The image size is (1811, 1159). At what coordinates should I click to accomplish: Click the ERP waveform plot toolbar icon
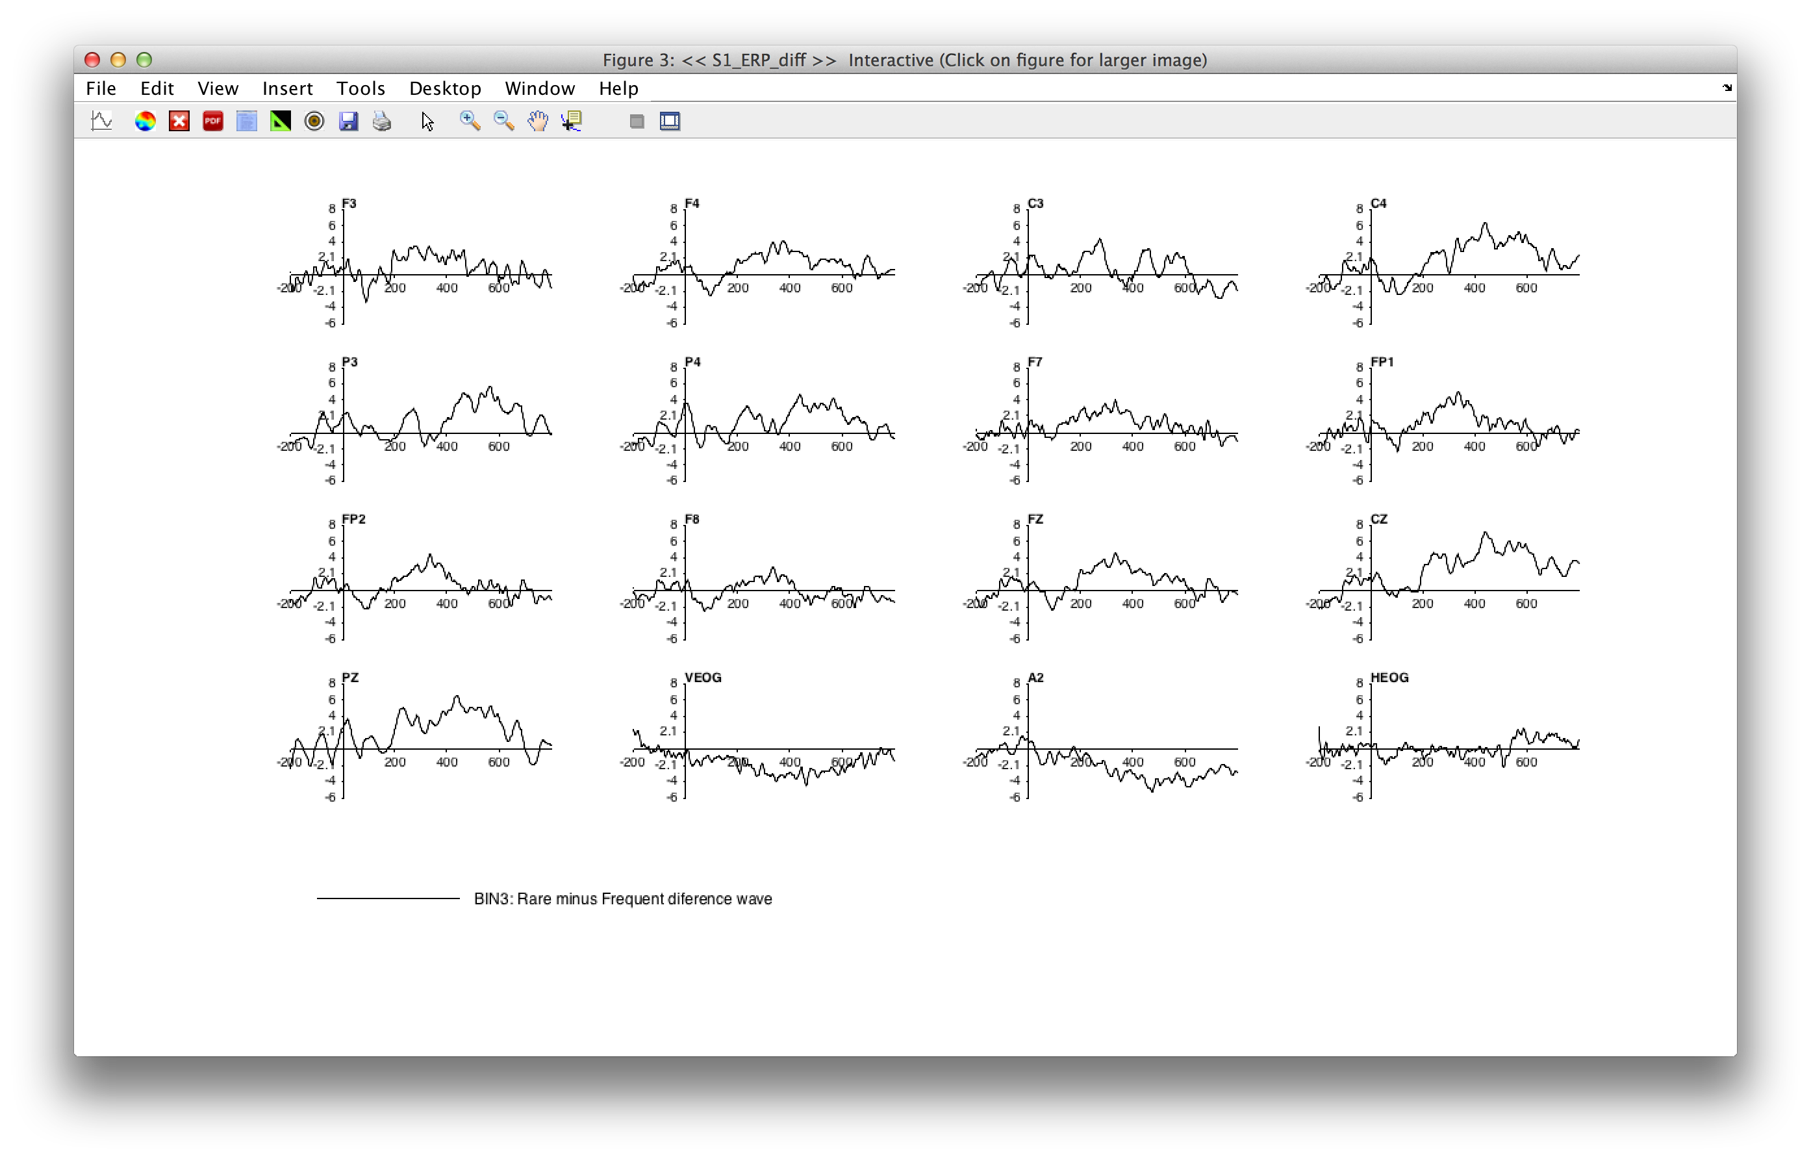101,121
